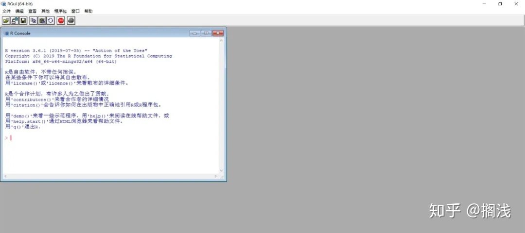Open the 程序包 menu
The height and width of the screenshot is (233, 525).
click(x=60, y=11)
